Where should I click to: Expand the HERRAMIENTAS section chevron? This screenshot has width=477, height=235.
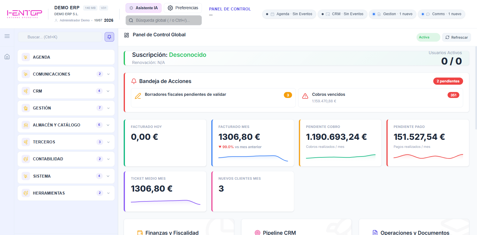[x=108, y=193]
